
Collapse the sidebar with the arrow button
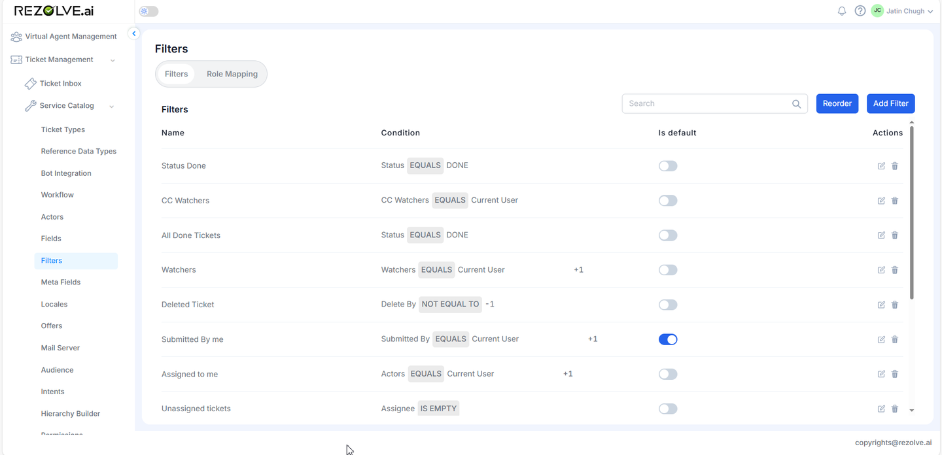click(x=134, y=33)
